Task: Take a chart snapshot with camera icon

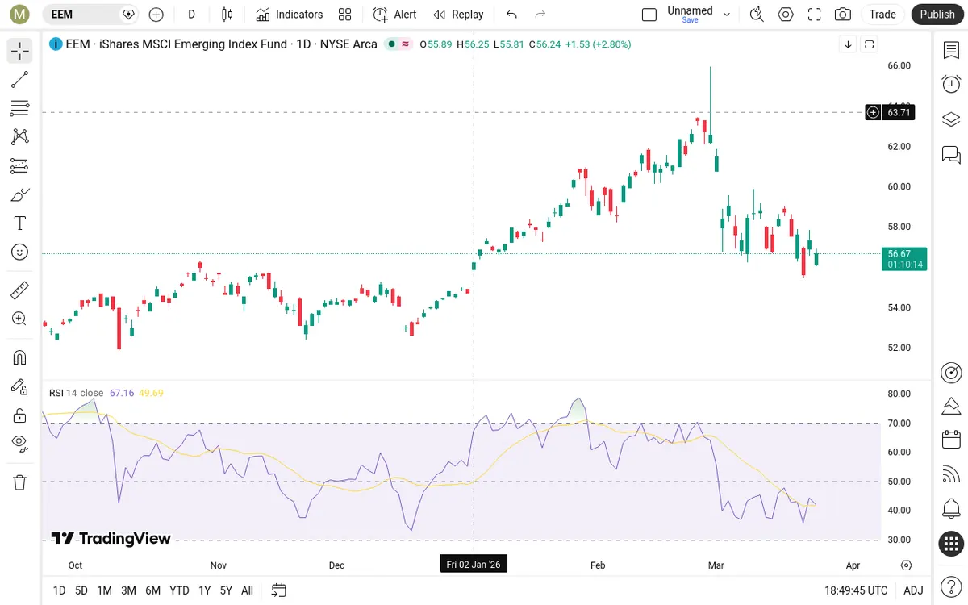Action: [843, 15]
